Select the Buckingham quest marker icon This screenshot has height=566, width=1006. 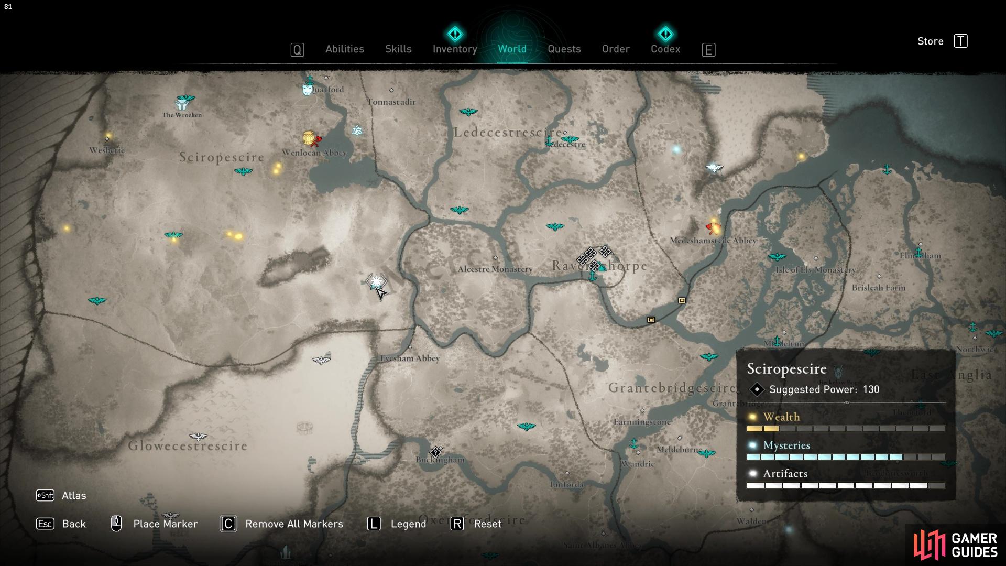pyautogui.click(x=435, y=452)
